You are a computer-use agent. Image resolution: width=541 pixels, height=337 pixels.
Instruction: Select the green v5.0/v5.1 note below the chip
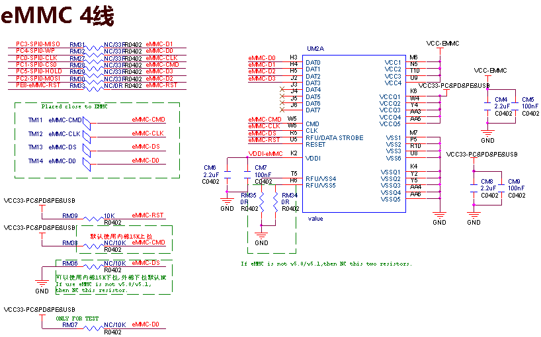coord(327,264)
